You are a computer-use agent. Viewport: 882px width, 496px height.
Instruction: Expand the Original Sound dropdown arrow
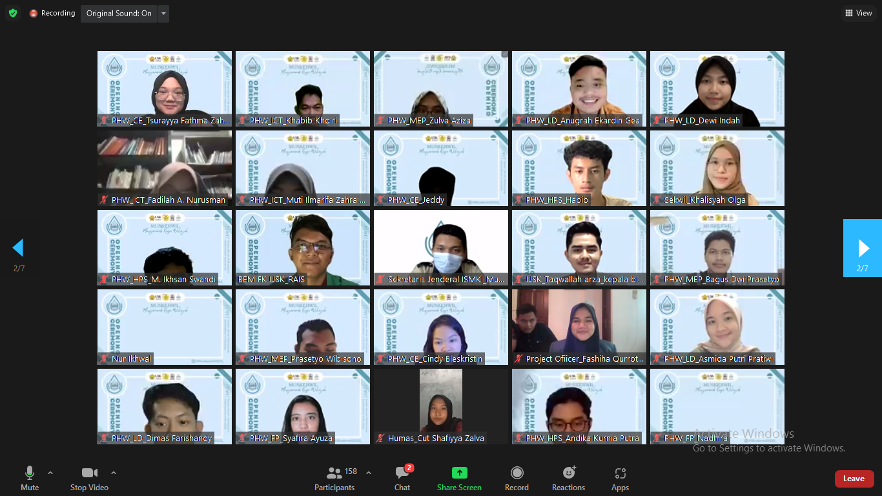[163, 14]
